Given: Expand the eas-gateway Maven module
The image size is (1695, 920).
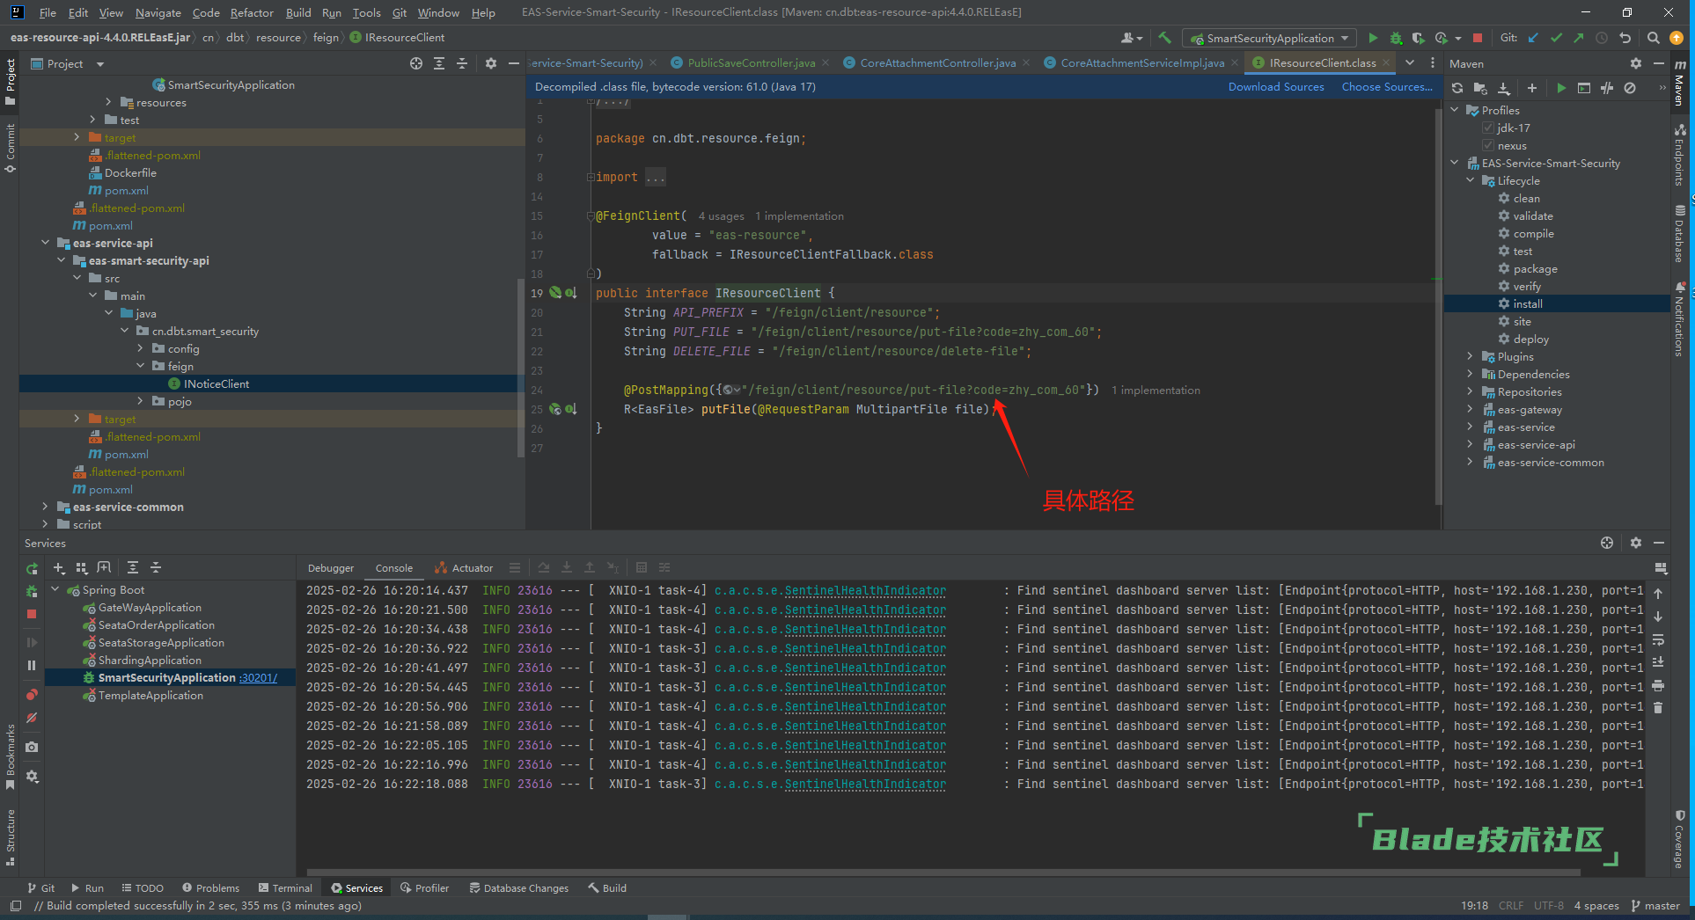Looking at the screenshot, I should tap(1471, 409).
